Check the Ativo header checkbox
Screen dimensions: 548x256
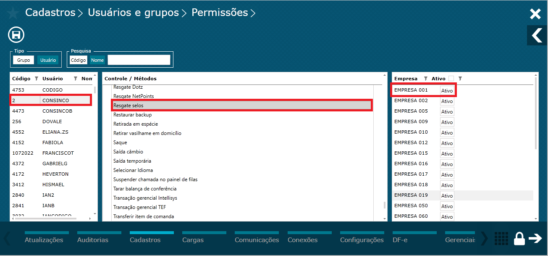coord(451,79)
